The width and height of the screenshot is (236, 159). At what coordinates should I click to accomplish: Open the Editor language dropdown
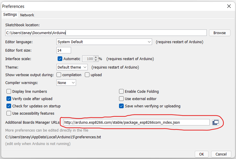(104, 42)
